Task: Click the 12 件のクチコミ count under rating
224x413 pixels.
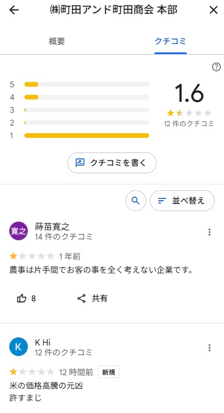Action: (189, 123)
